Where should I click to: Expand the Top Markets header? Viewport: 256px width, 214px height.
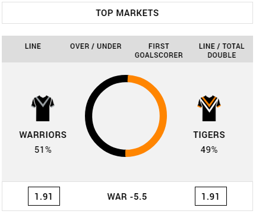127,13
